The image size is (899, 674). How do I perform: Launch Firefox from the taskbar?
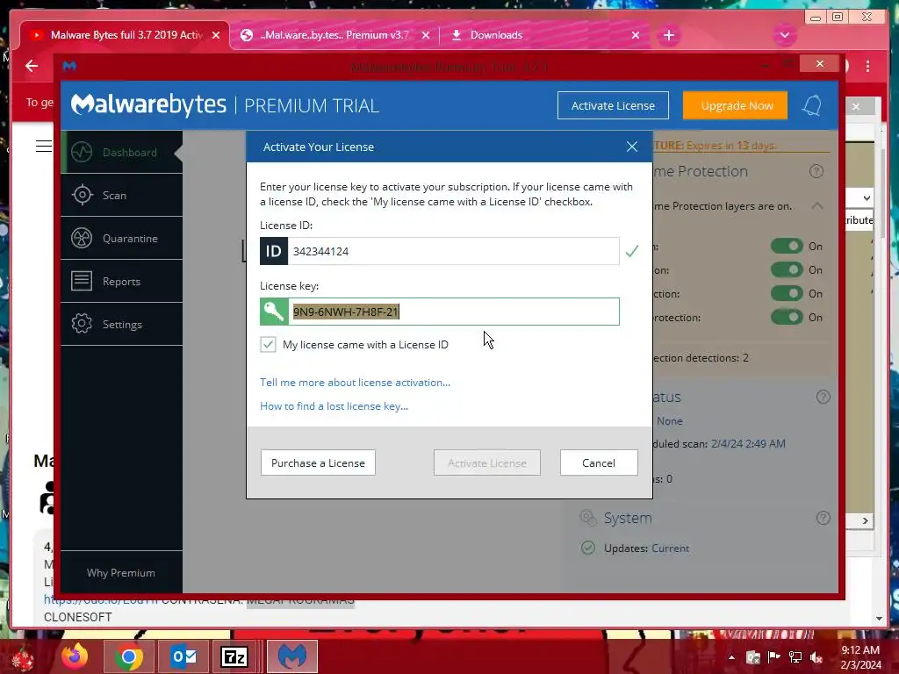(76, 656)
